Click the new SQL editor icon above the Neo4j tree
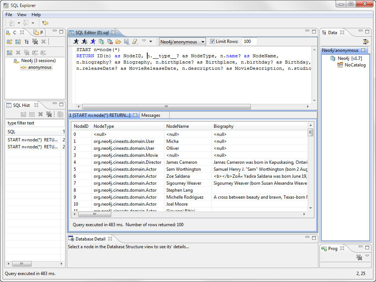This screenshot has height=282, width=376. click(10, 53)
